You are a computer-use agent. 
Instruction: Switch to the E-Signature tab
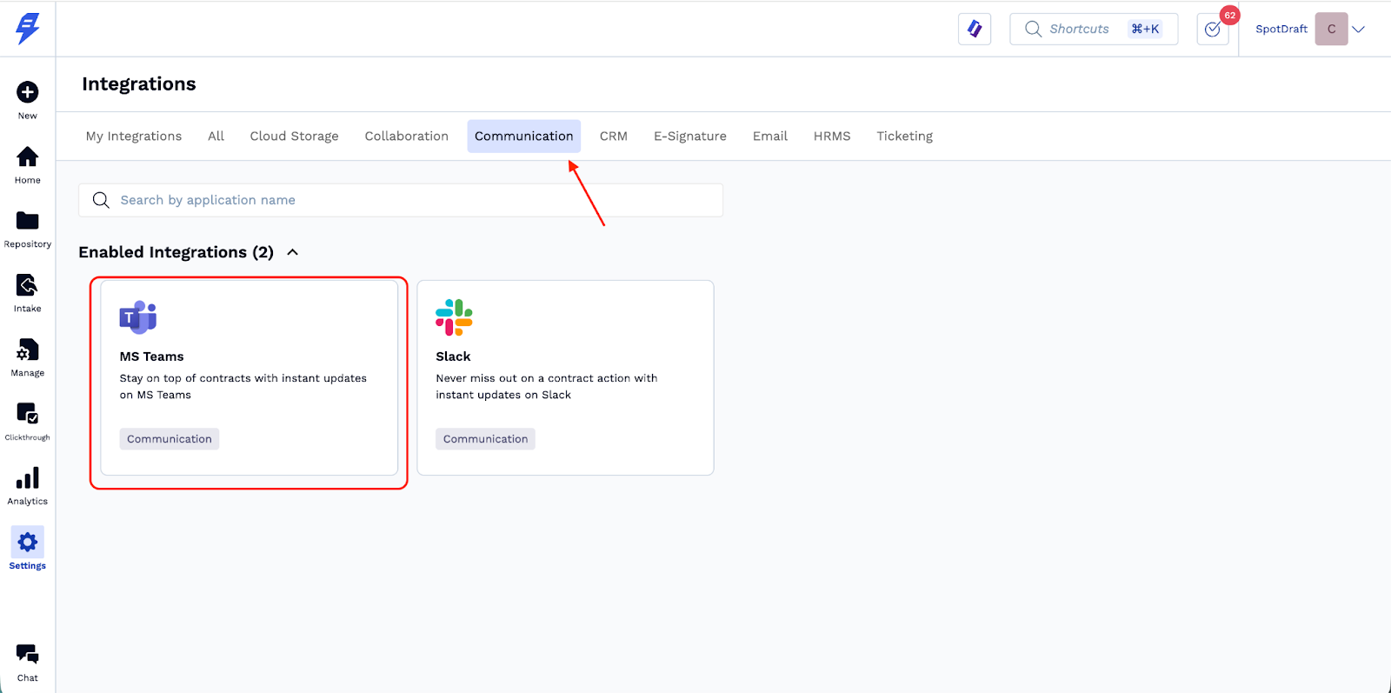pyautogui.click(x=689, y=137)
